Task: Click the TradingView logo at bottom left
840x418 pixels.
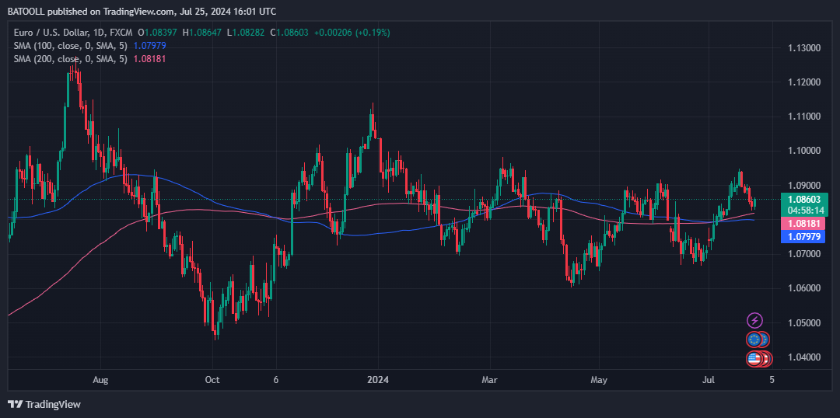Action: [44, 404]
